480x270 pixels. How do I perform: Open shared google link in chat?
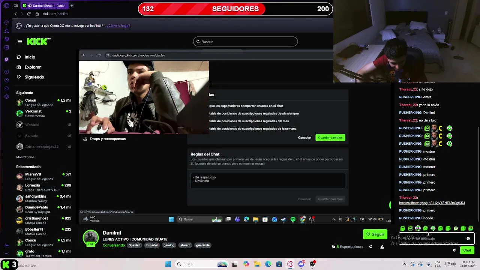pos(432,203)
